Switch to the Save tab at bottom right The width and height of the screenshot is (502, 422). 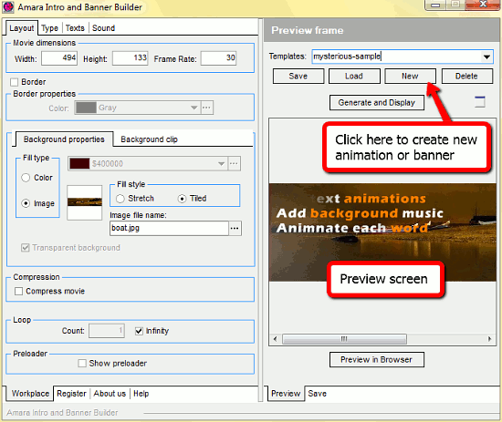pyautogui.click(x=318, y=394)
